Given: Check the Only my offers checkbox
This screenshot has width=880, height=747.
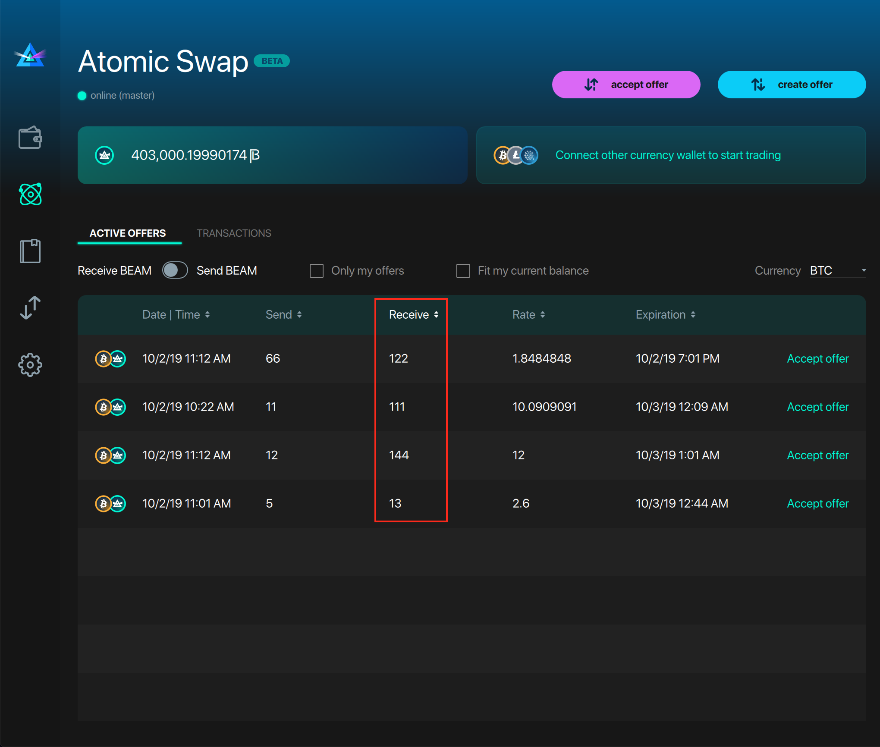Looking at the screenshot, I should click(317, 271).
